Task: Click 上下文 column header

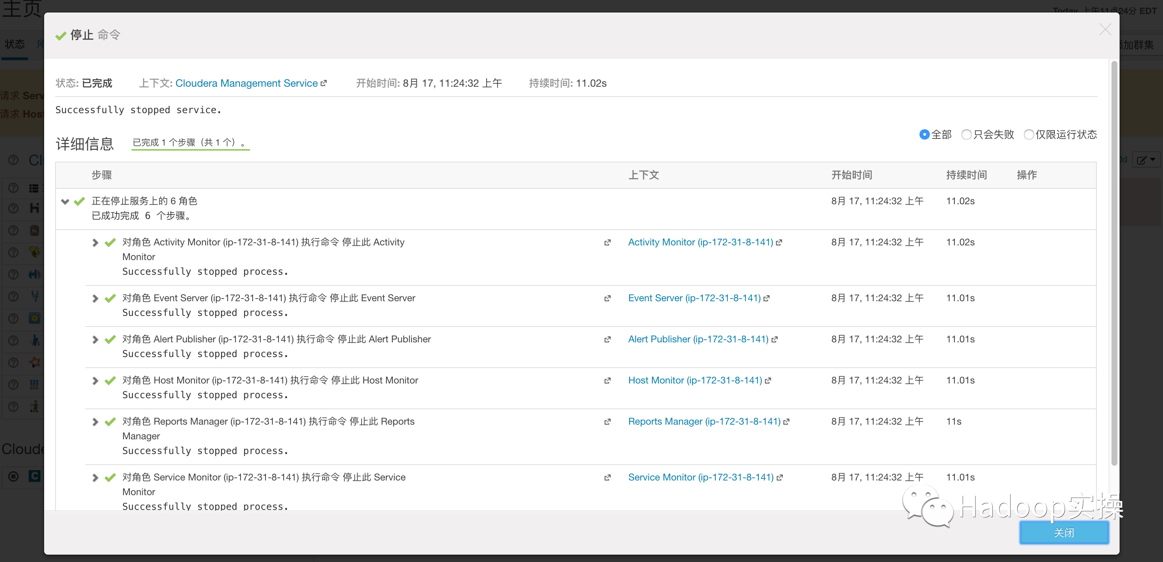Action: pyautogui.click(x=643, y=175)
